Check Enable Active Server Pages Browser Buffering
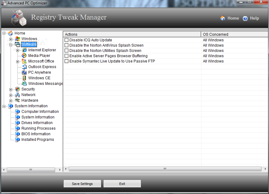Viewport: 269px width, 194px height. tap(66, 56)
